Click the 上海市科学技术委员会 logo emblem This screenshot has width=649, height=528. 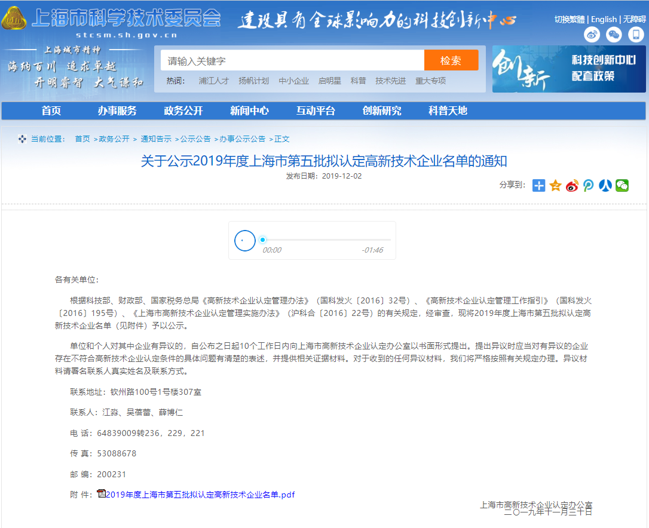click(16, 19)
